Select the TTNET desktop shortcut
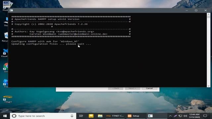The width and height of the screenshot is (212, 119). 8,99
